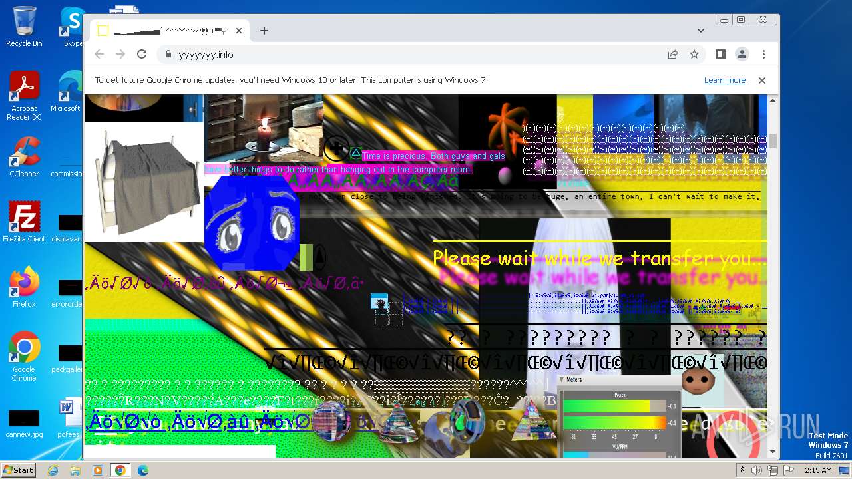
Task: Open the Recycle Bin desktop icon
Action: pos(24,27)
